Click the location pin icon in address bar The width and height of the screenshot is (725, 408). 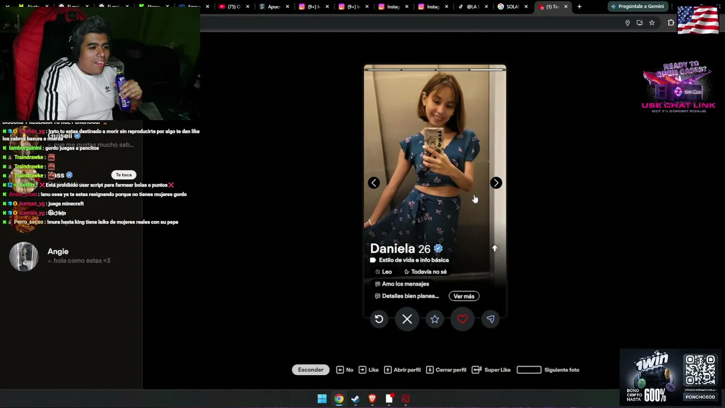click(627, 23)
